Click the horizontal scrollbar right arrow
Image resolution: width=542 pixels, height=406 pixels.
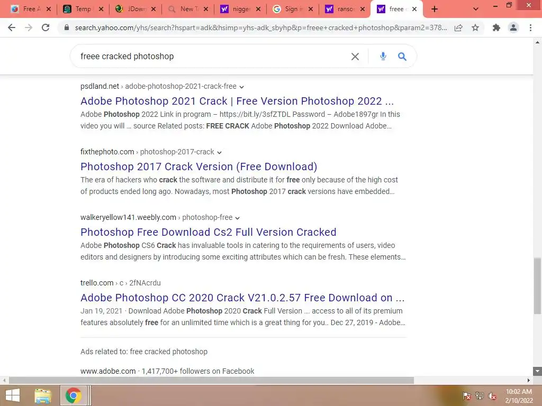(x=529, y=380)
